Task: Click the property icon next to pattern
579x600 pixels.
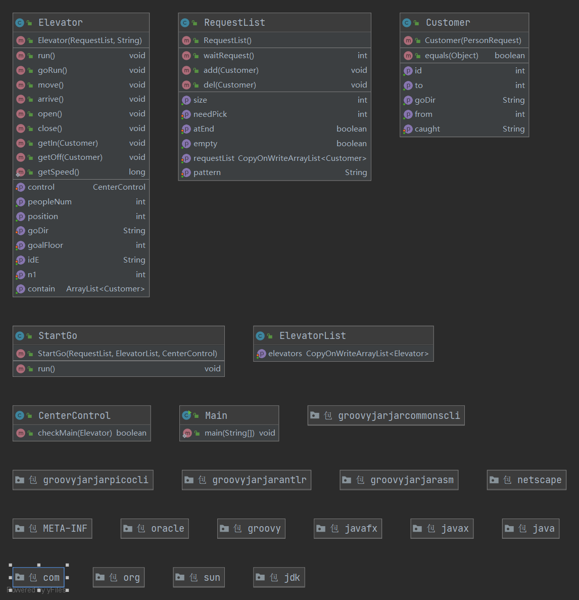Action: [186, 173]
